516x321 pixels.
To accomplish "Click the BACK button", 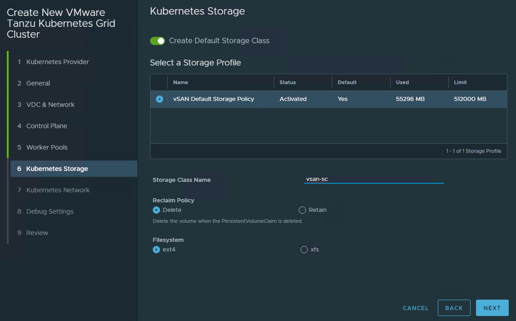I will (x=454, y=308).
